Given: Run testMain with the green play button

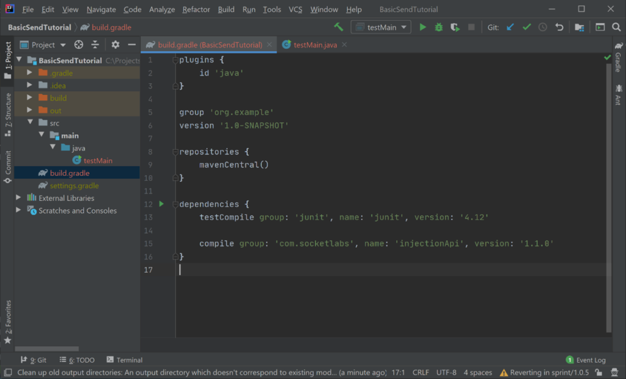Looking at the screenshot, I should [x=422, y=27].
